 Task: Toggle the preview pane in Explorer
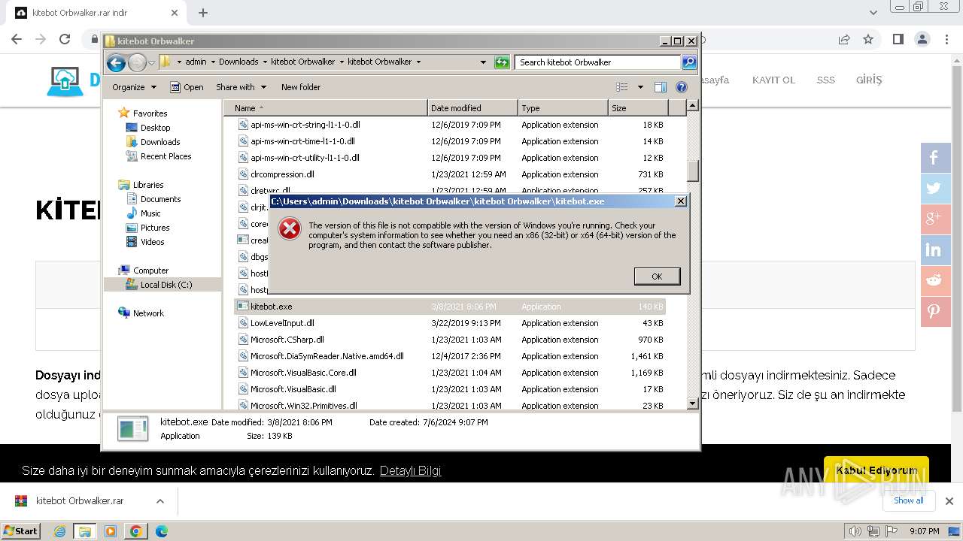[x=661, y=87]
